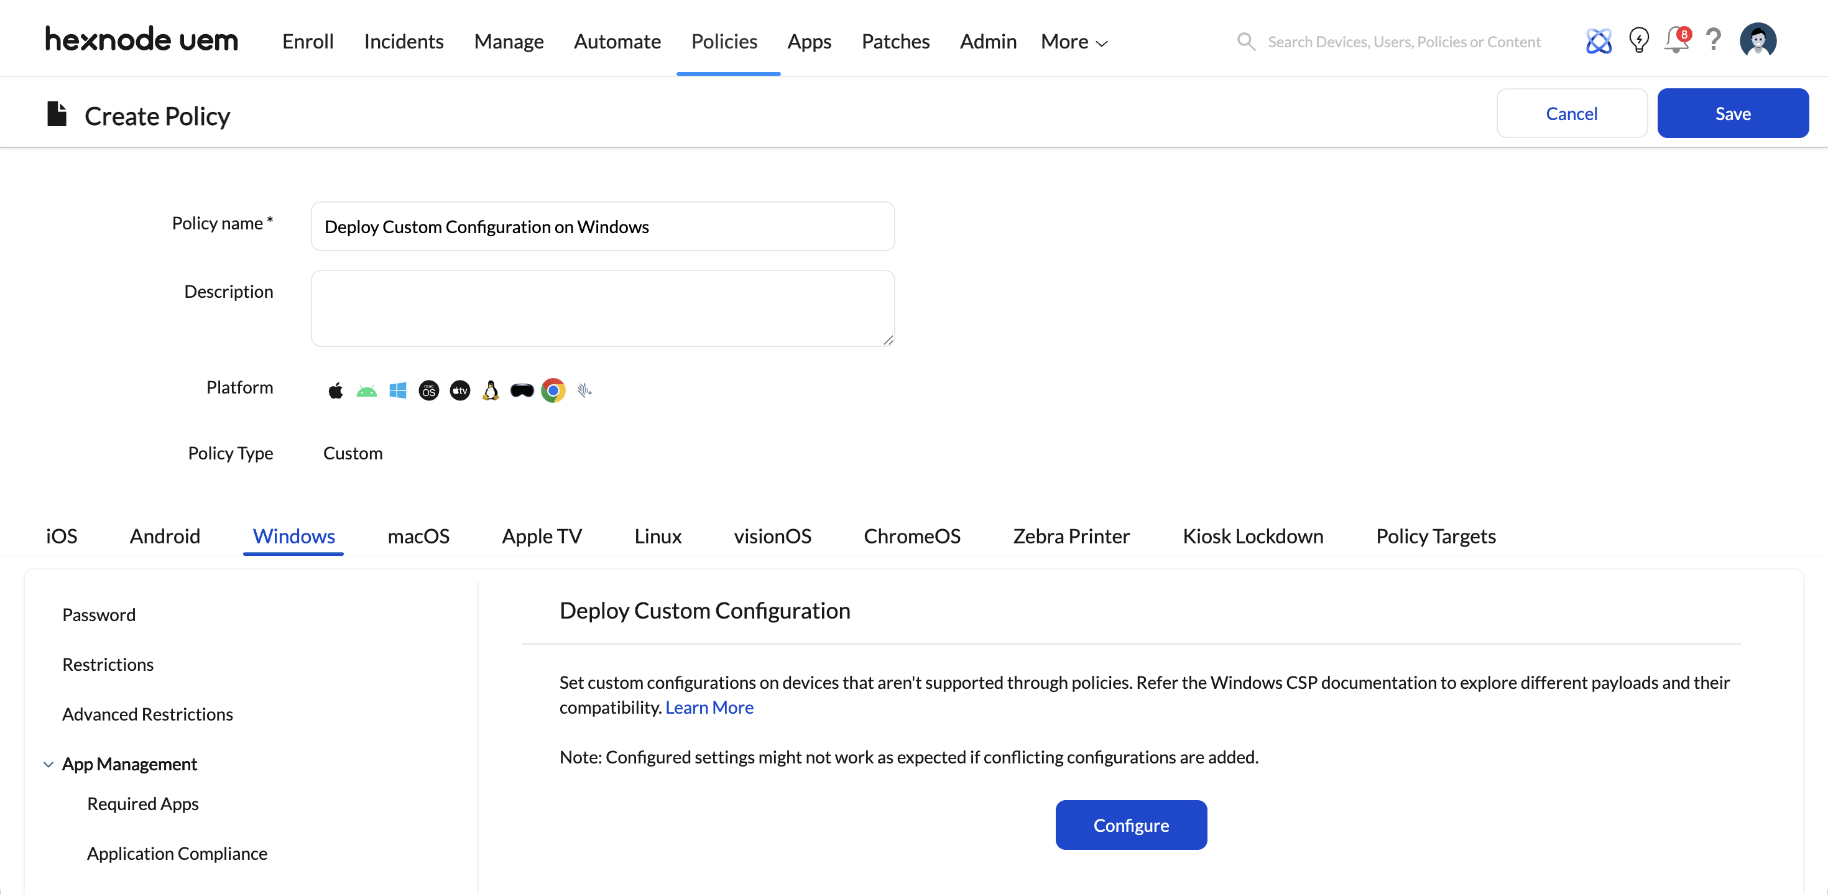Switch to the Zebra Printer tab
Viewport: 1828px width, 894px height.
[1071, 536]
